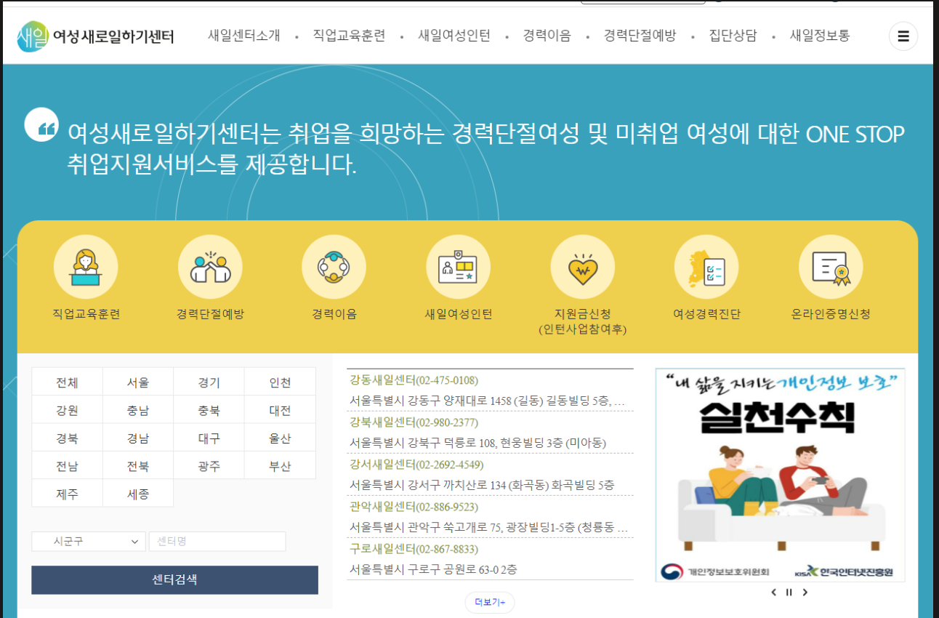Screen dimensions: 939x618
Task: Open the 새일정보통 menu
Action: 820,36
